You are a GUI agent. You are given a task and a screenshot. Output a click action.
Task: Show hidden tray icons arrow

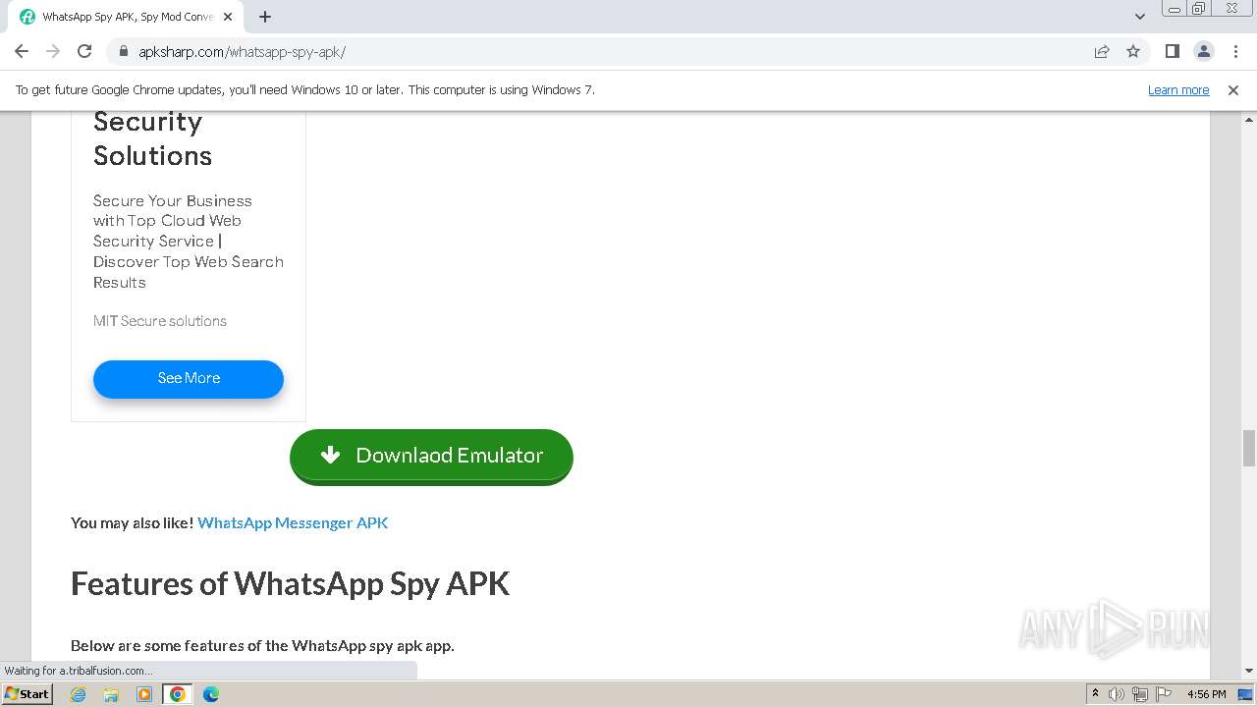pos(1095,694)
